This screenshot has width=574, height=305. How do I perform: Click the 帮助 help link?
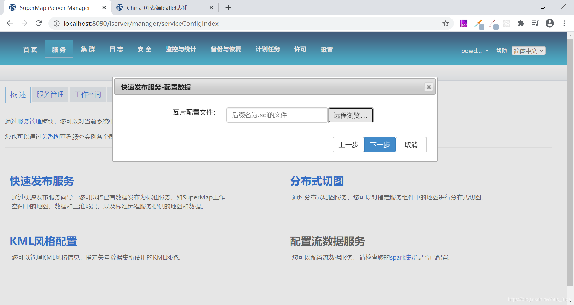501,51
